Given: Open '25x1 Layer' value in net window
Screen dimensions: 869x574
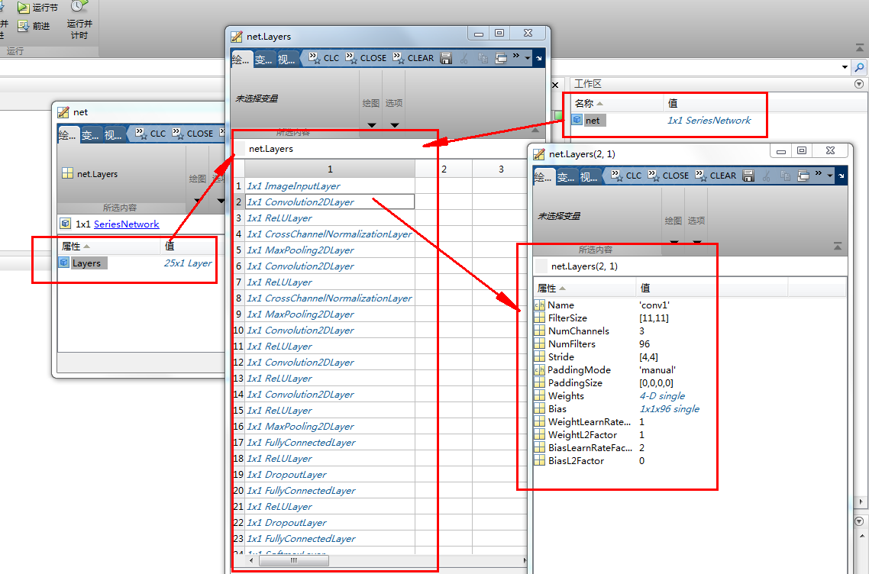Looking at the screenshot, I should pos(187,263).
